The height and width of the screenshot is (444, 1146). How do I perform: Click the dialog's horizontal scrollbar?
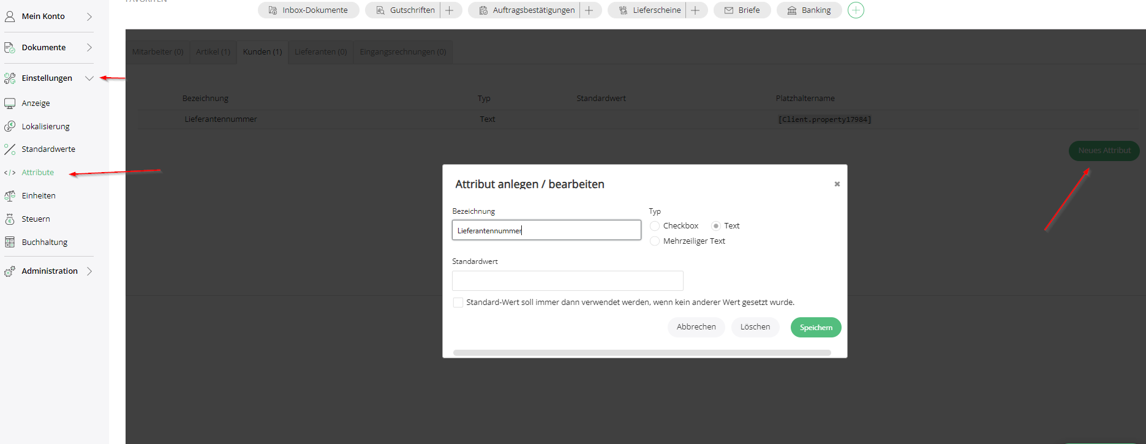642,353
